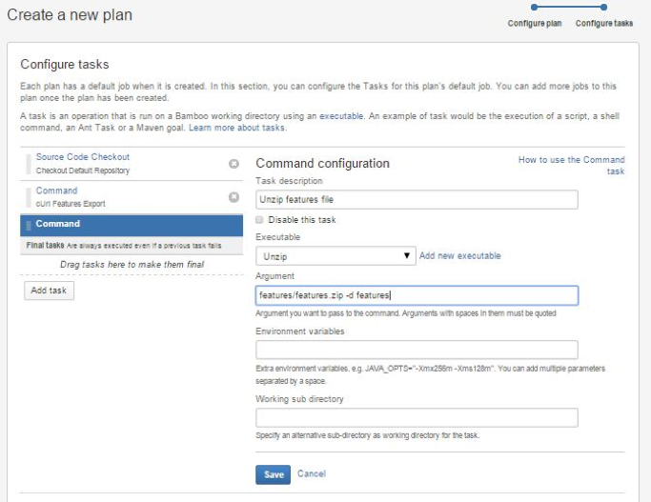Click the selected Command task drag handle

pos(29,225)
